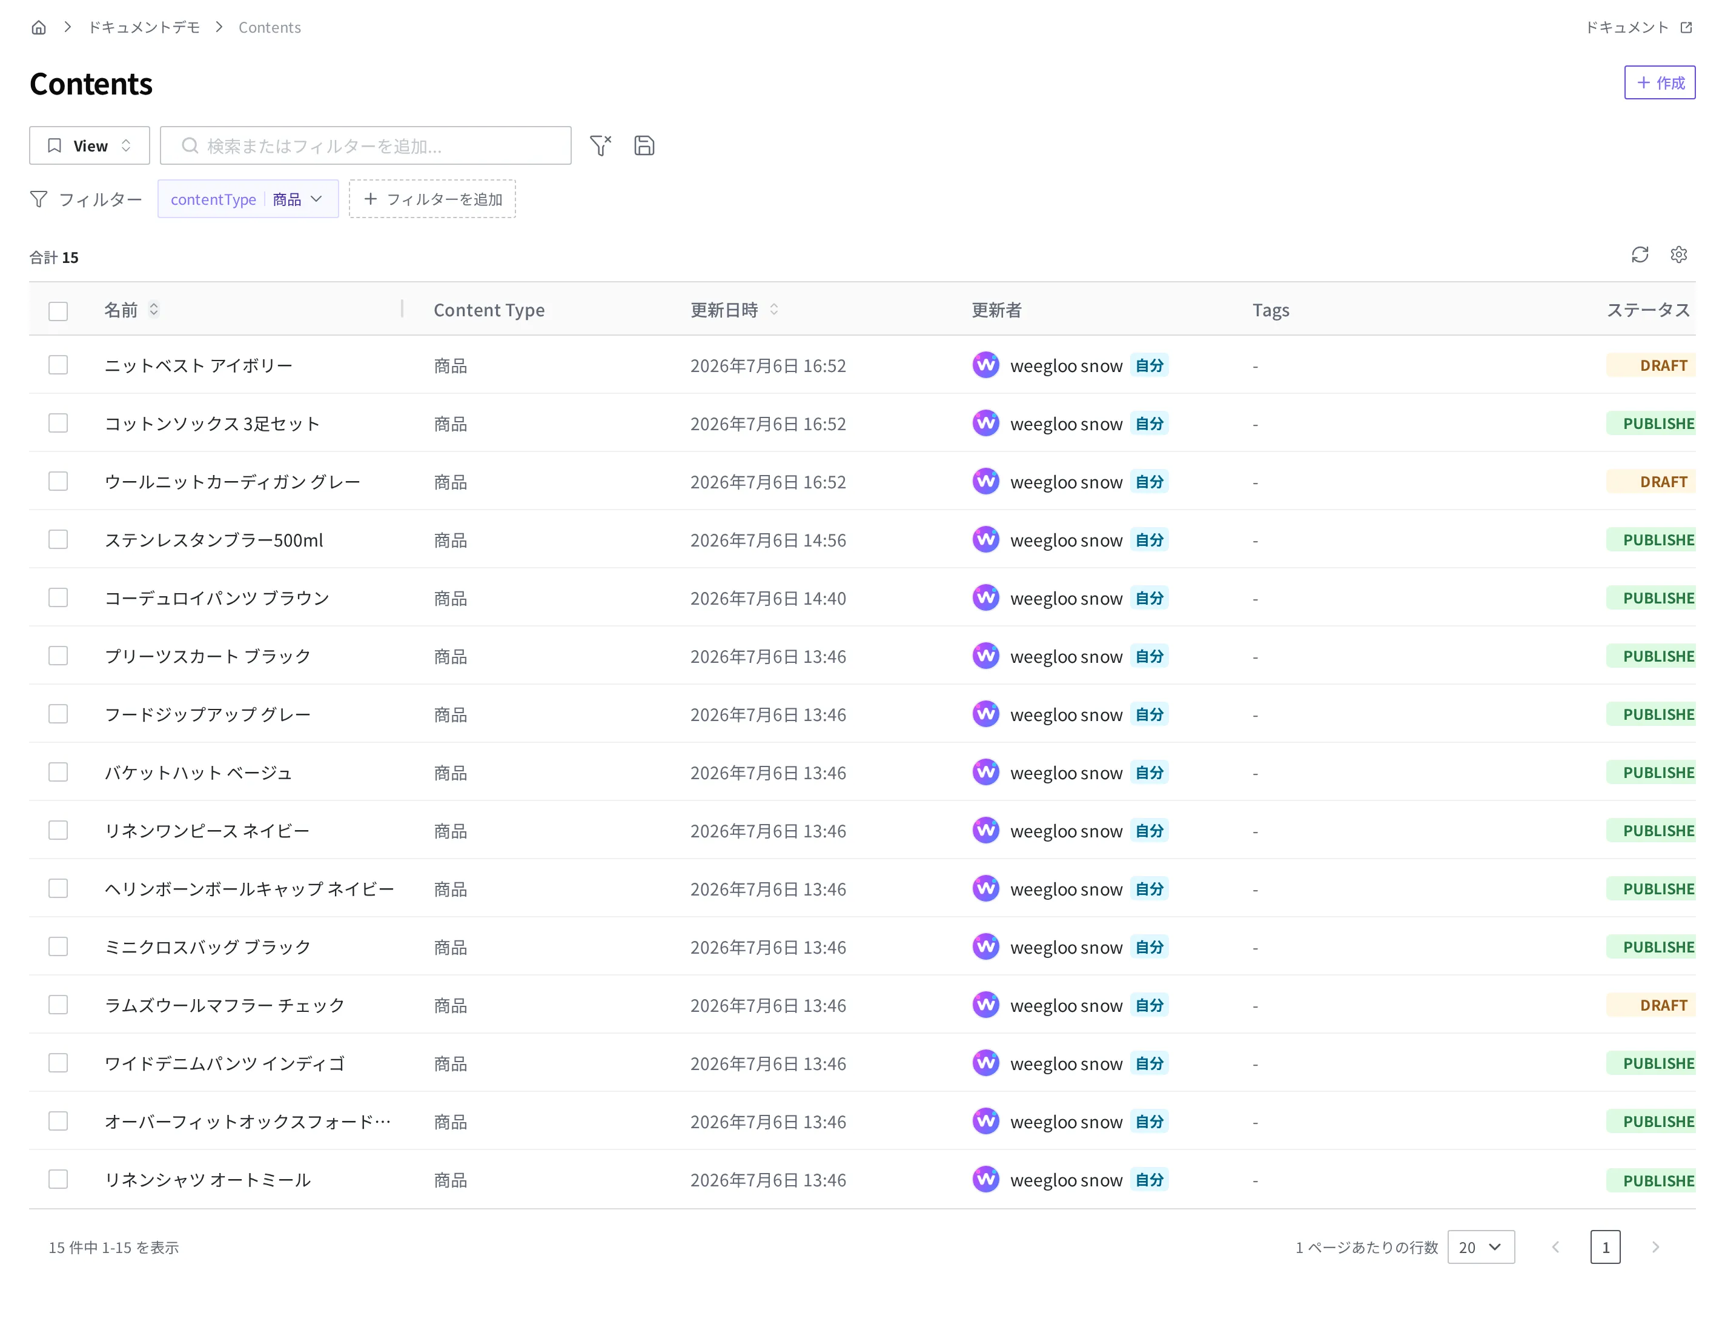Check the コットンソックス 3足セット row checkbox
The height and width of the screenshot is (1333, 1725).
(x=58, y=424)
